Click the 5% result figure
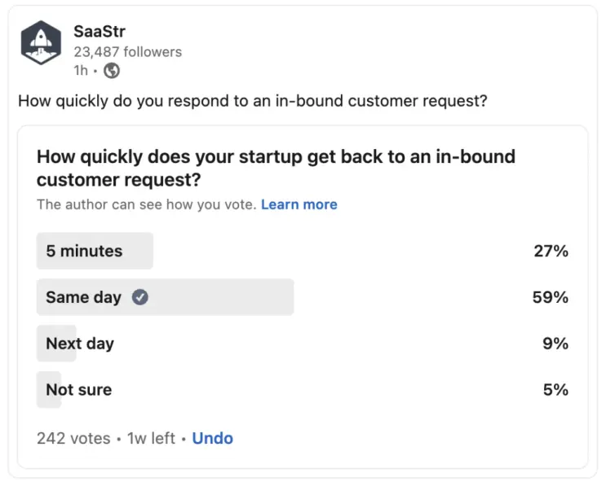606x482 pixels. 555,390
